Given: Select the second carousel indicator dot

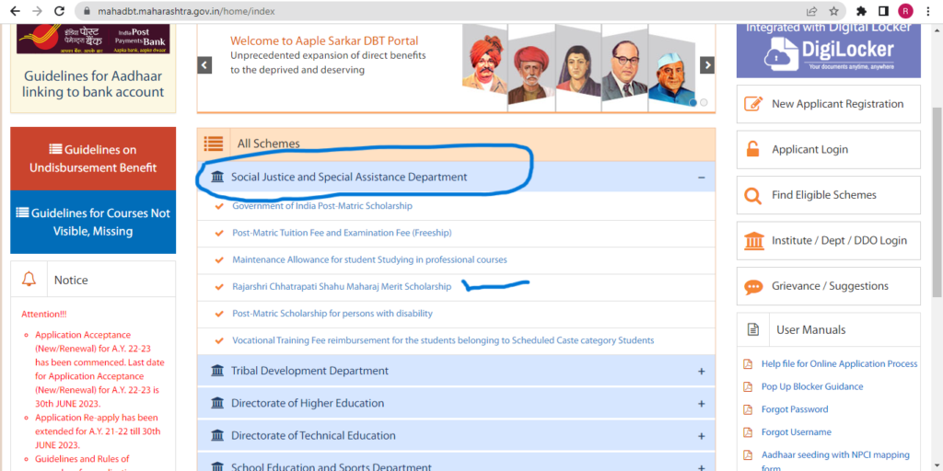Looking at the screenshot, I should [x=704, y=103].
